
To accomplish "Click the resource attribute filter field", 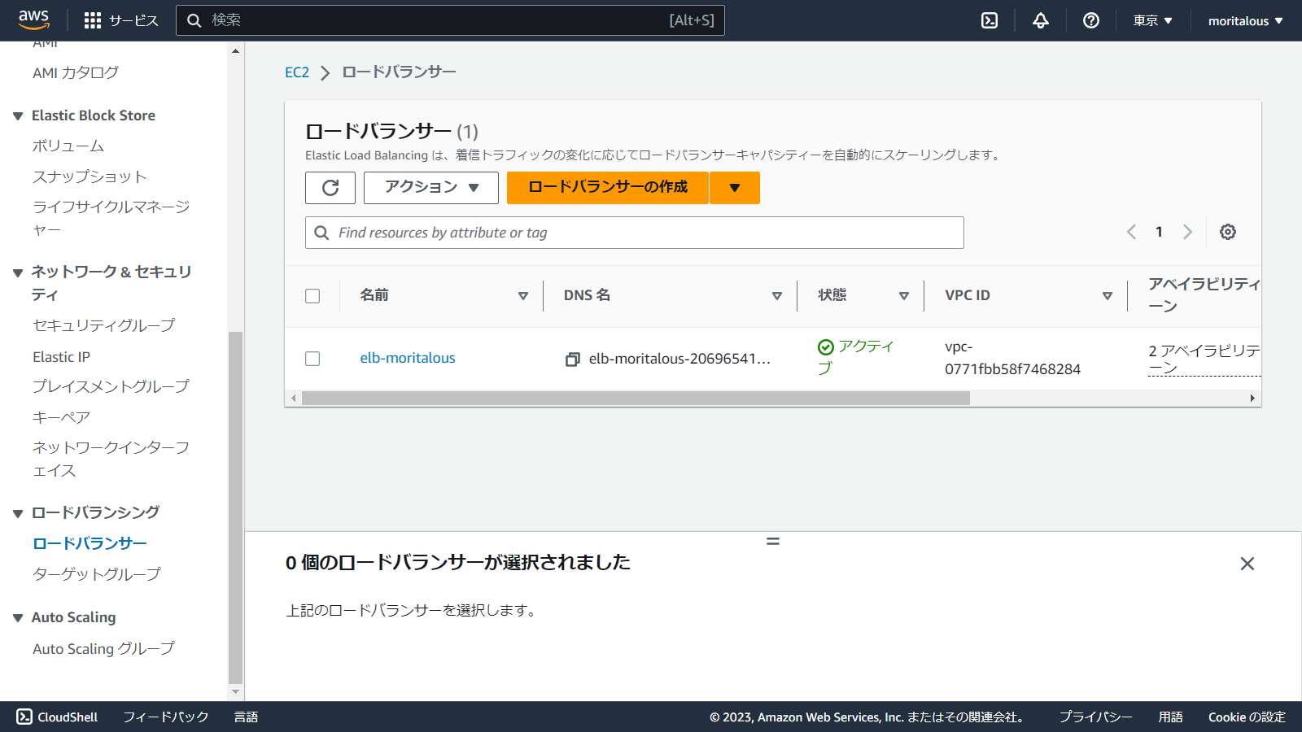I will pos(634,233).
